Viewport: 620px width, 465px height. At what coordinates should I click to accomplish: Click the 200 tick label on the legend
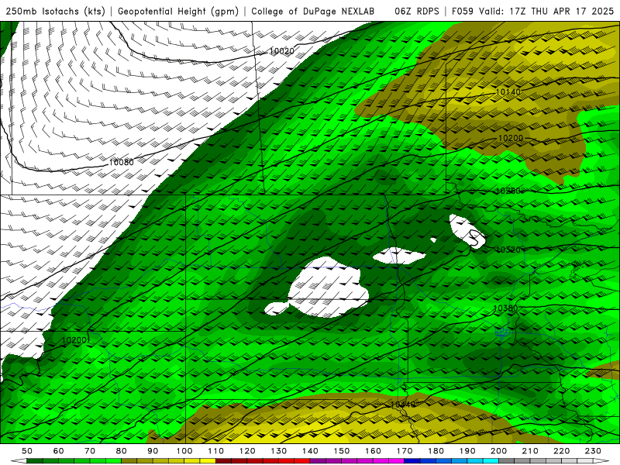click(x=499, y=451)
